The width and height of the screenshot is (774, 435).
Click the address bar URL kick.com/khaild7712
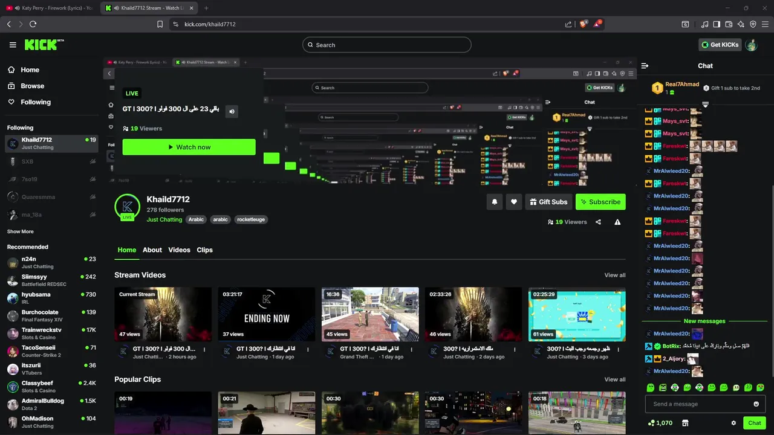coord(210,24)
